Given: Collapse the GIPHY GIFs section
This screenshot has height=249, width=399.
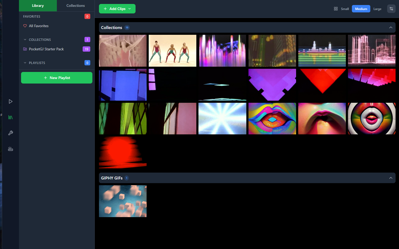Looking at the screenshot, I should (x=391, y=178).
